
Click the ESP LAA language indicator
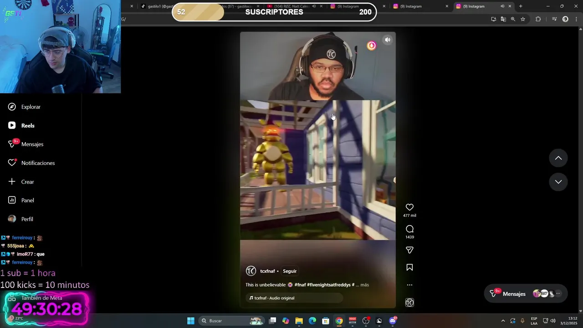tap(534, 321)
